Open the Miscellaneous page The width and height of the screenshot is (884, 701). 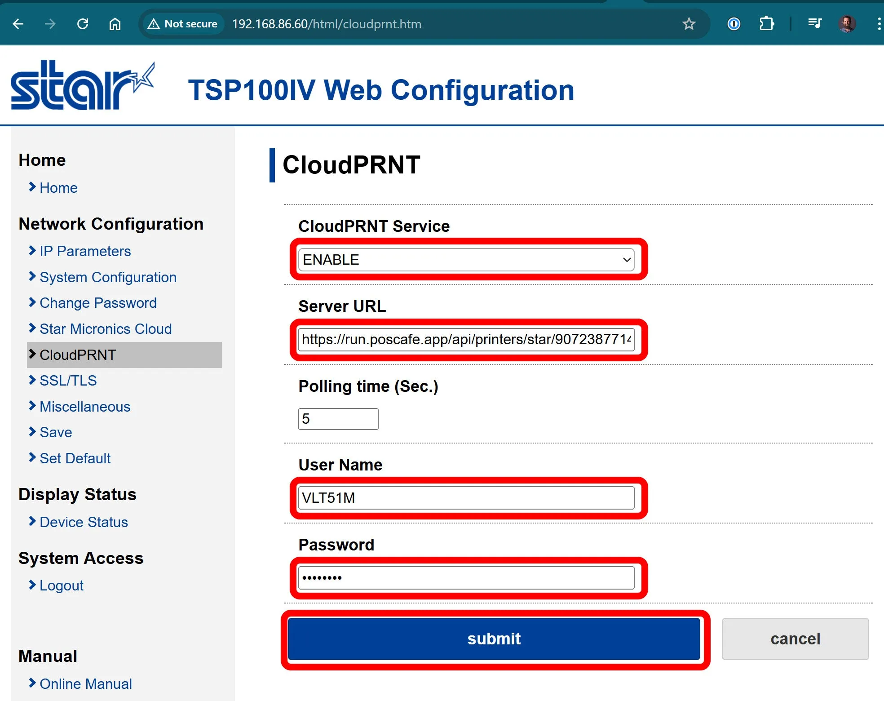click(x=85, y=407)
